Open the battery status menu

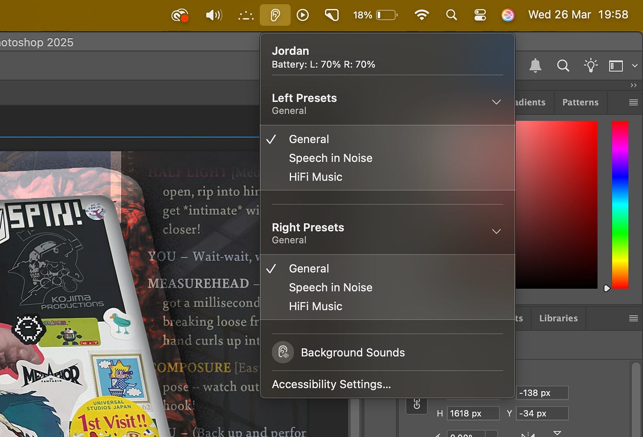tap(375, 15)
